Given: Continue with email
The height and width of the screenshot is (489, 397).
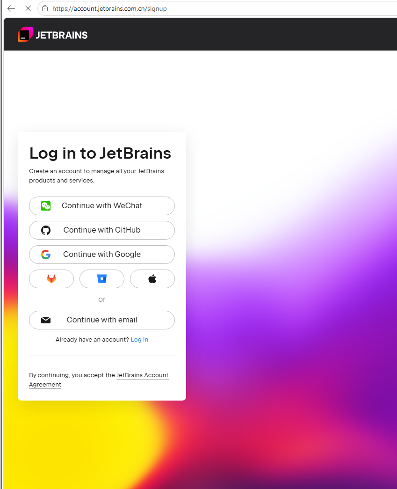Looking at the screenshot, I should tap(102, 320).
